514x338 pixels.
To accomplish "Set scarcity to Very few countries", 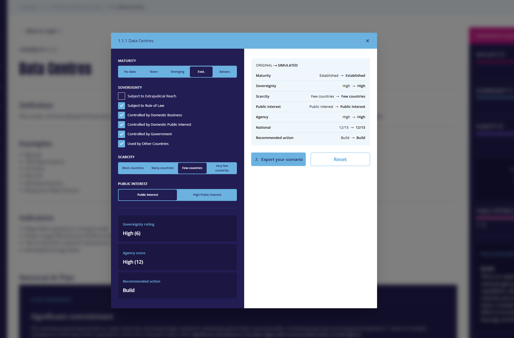I will click(x=222, y=168).
